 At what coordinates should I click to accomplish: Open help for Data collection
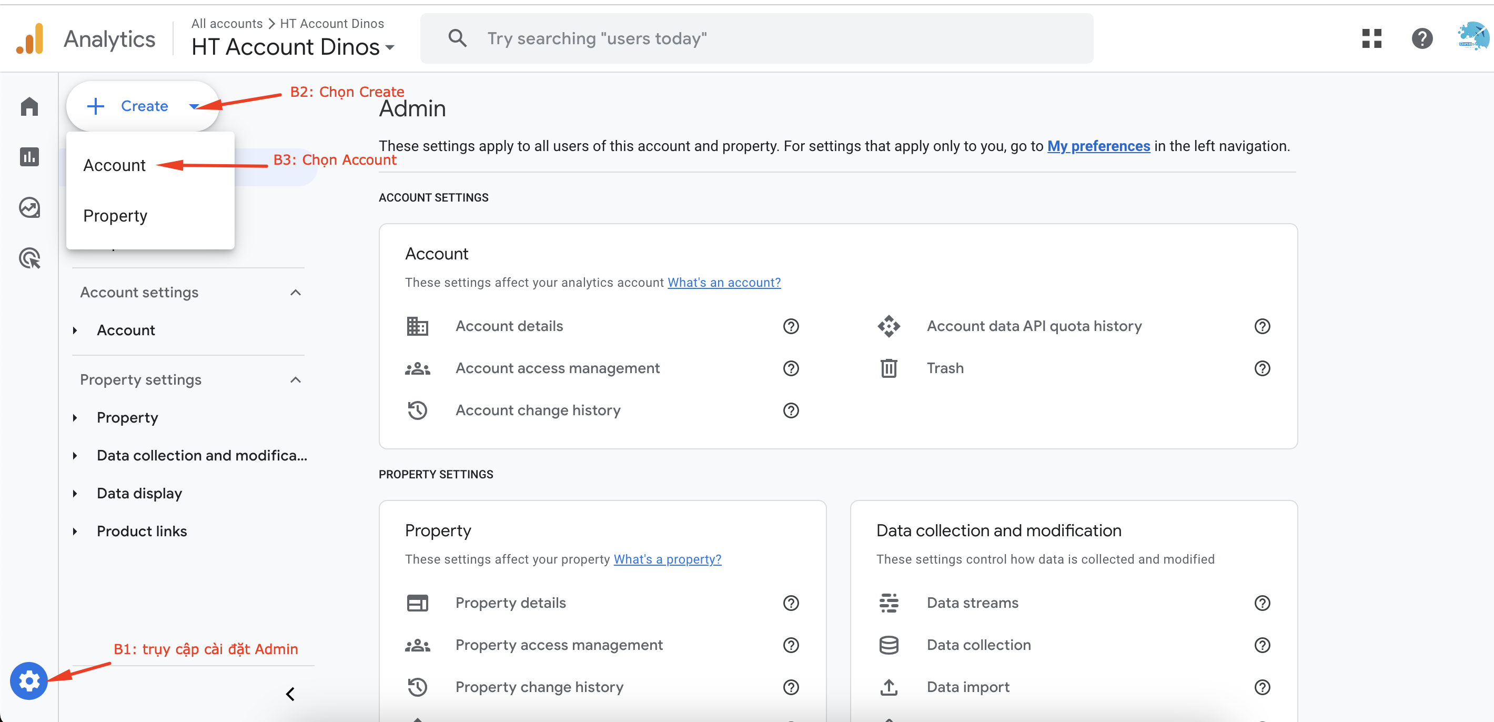pos(1262,645)
